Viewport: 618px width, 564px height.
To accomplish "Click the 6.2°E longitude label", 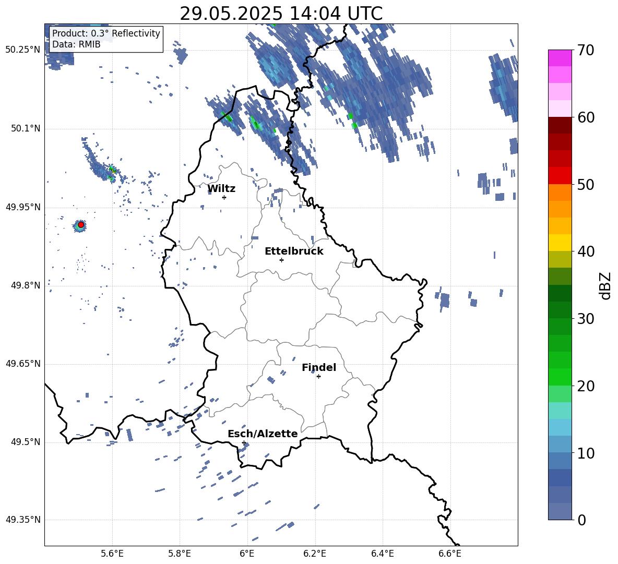I will [x=315, y=554].
